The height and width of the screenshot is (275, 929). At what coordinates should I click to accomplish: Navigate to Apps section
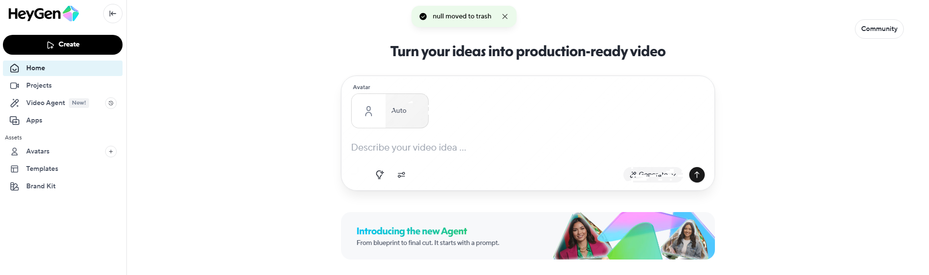pos(34,121)
